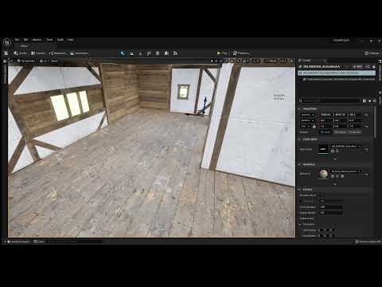Click the Unreal Engine logo icon
Viewport: 382px width, 287px height.
click(7, 42)
